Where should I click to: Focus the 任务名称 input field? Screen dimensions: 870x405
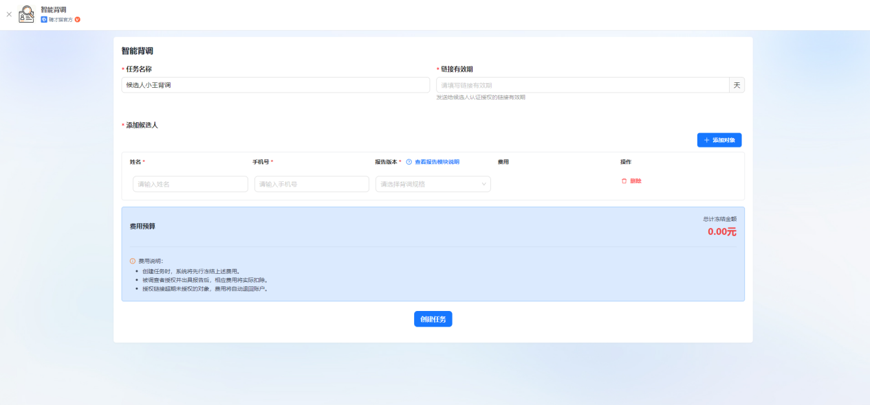point(275,85)
